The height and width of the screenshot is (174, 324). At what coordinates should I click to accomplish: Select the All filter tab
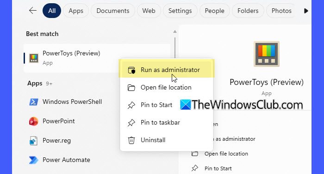(52, 11)
